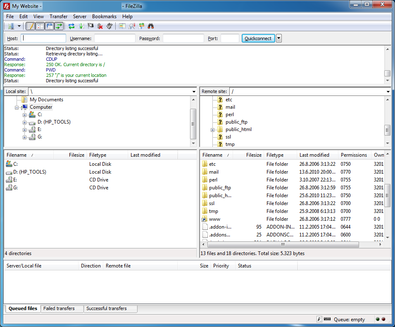395x327 pixels.
Task: Toggle synchronized browsing
Action: (141, 26)
